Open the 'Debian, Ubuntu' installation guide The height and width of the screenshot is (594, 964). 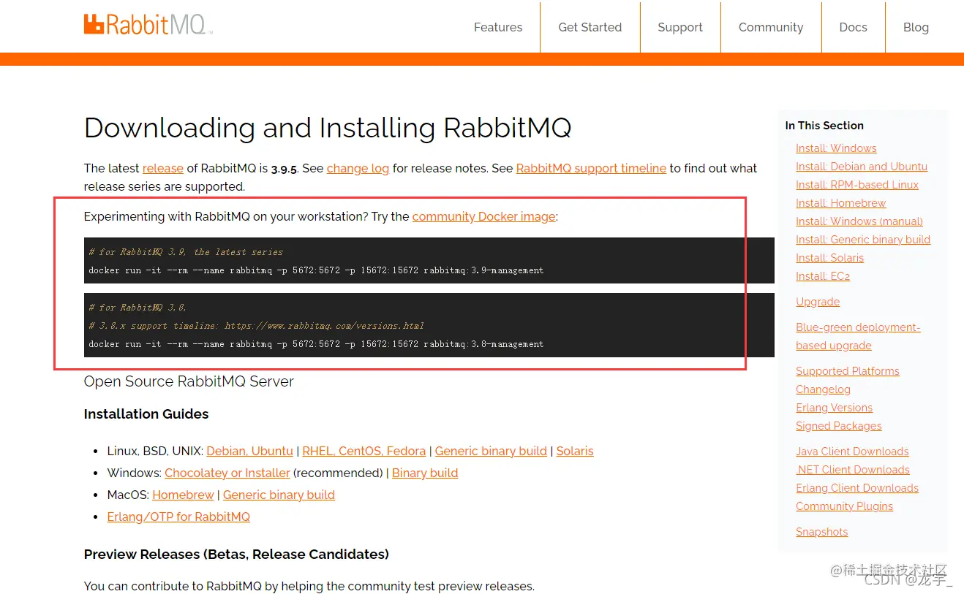tap(249, 451)
